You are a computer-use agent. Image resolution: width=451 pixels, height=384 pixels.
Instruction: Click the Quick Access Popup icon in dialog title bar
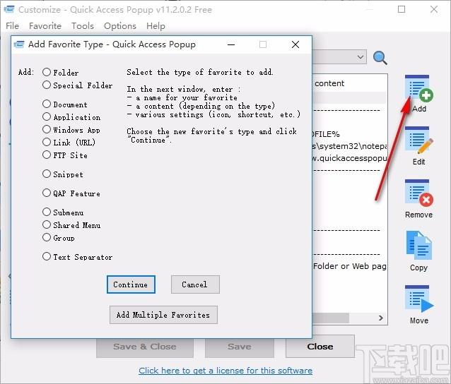click(19, 44)
